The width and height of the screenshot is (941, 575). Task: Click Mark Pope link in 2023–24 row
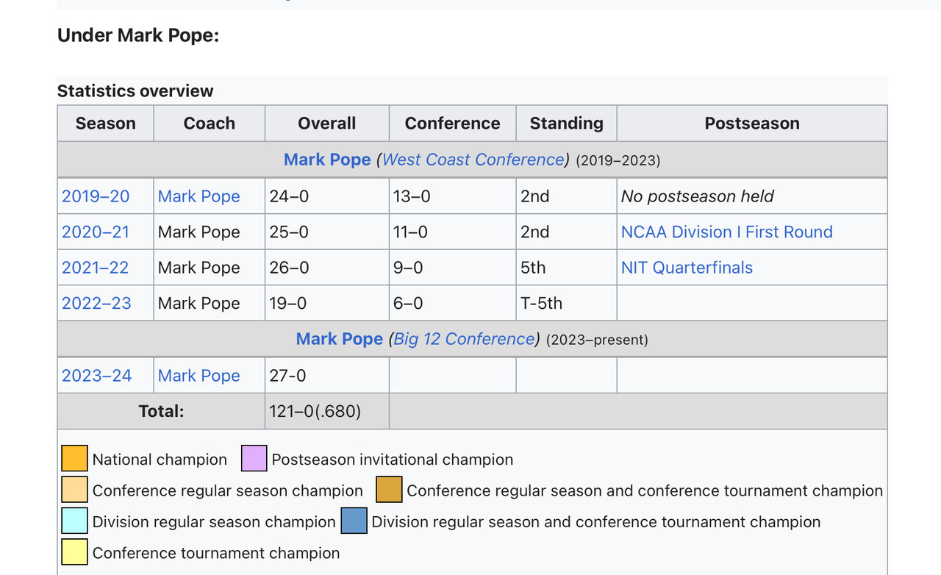tap(199, 376)
